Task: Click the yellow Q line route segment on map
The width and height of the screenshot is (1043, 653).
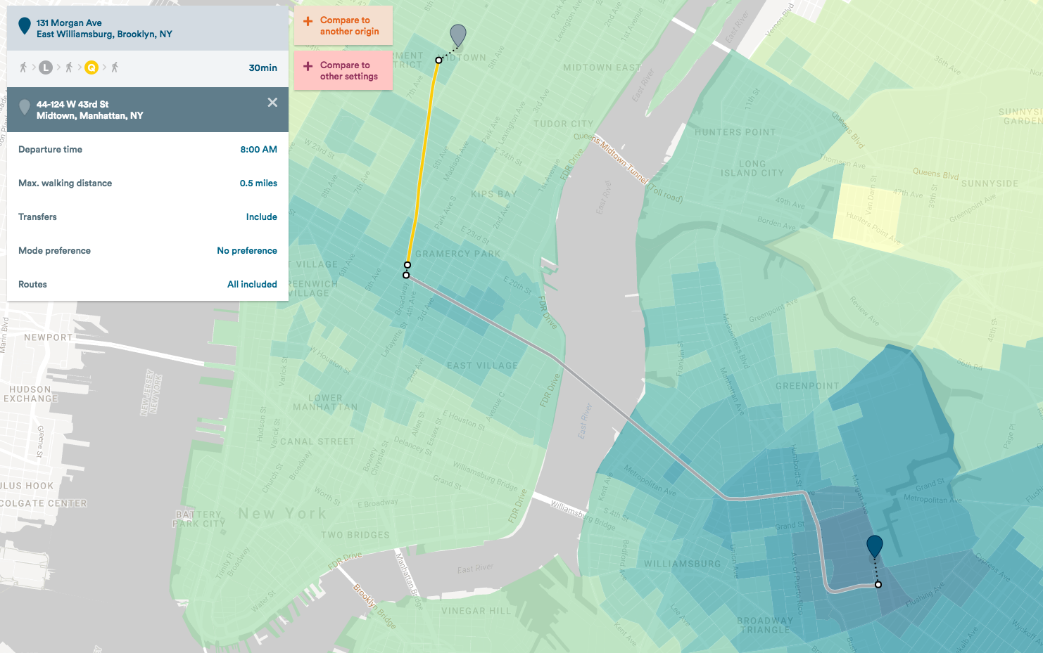Action: click(x=423, y=162)
